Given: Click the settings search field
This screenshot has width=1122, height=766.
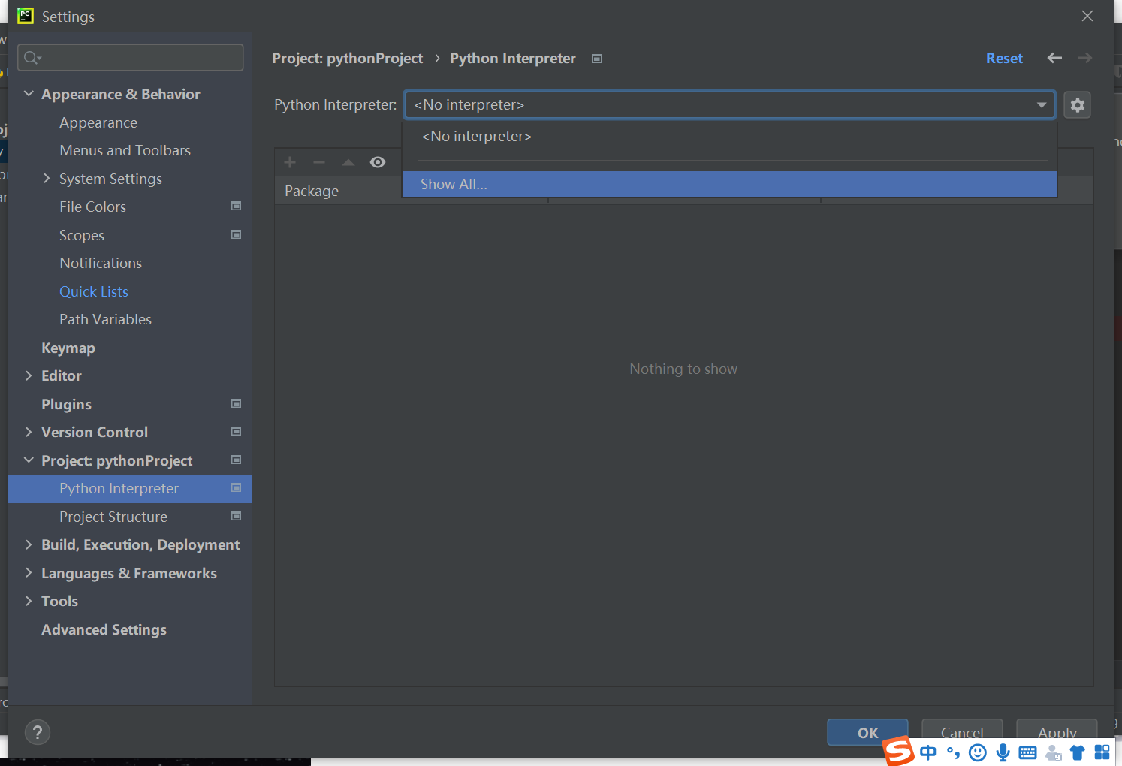Looking at the screenshot, I should click(x=130, y=57).
